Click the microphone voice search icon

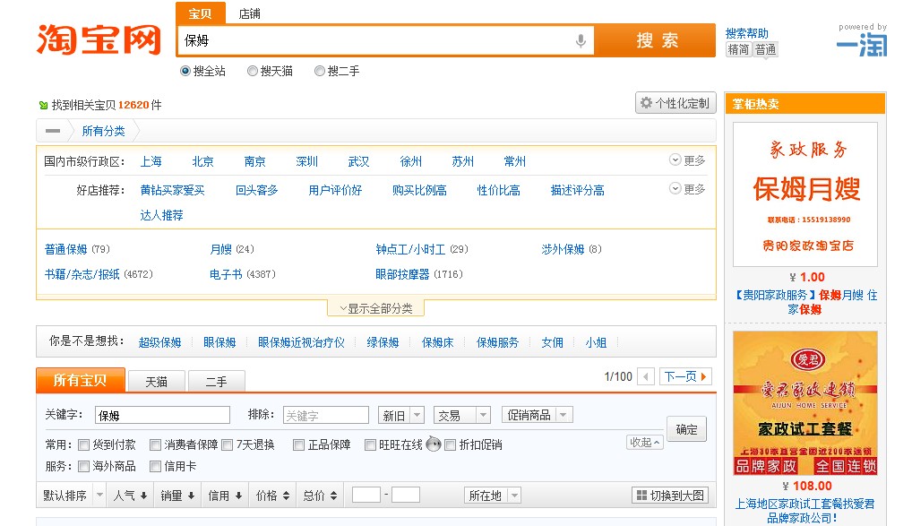[x=581, y=40]
